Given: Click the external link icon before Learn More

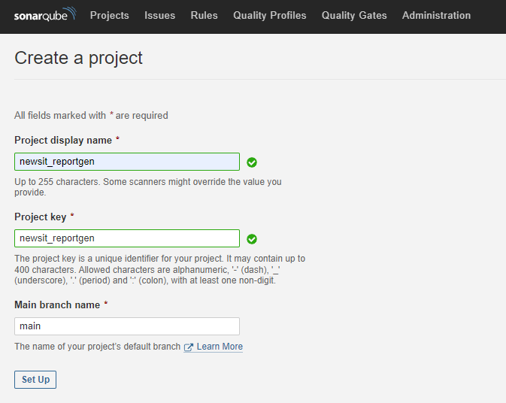Looking at the screenshot, I should [189, 347].
